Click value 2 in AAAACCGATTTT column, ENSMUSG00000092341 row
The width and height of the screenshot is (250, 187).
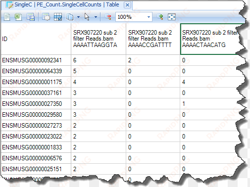click(x=130, y=60)
